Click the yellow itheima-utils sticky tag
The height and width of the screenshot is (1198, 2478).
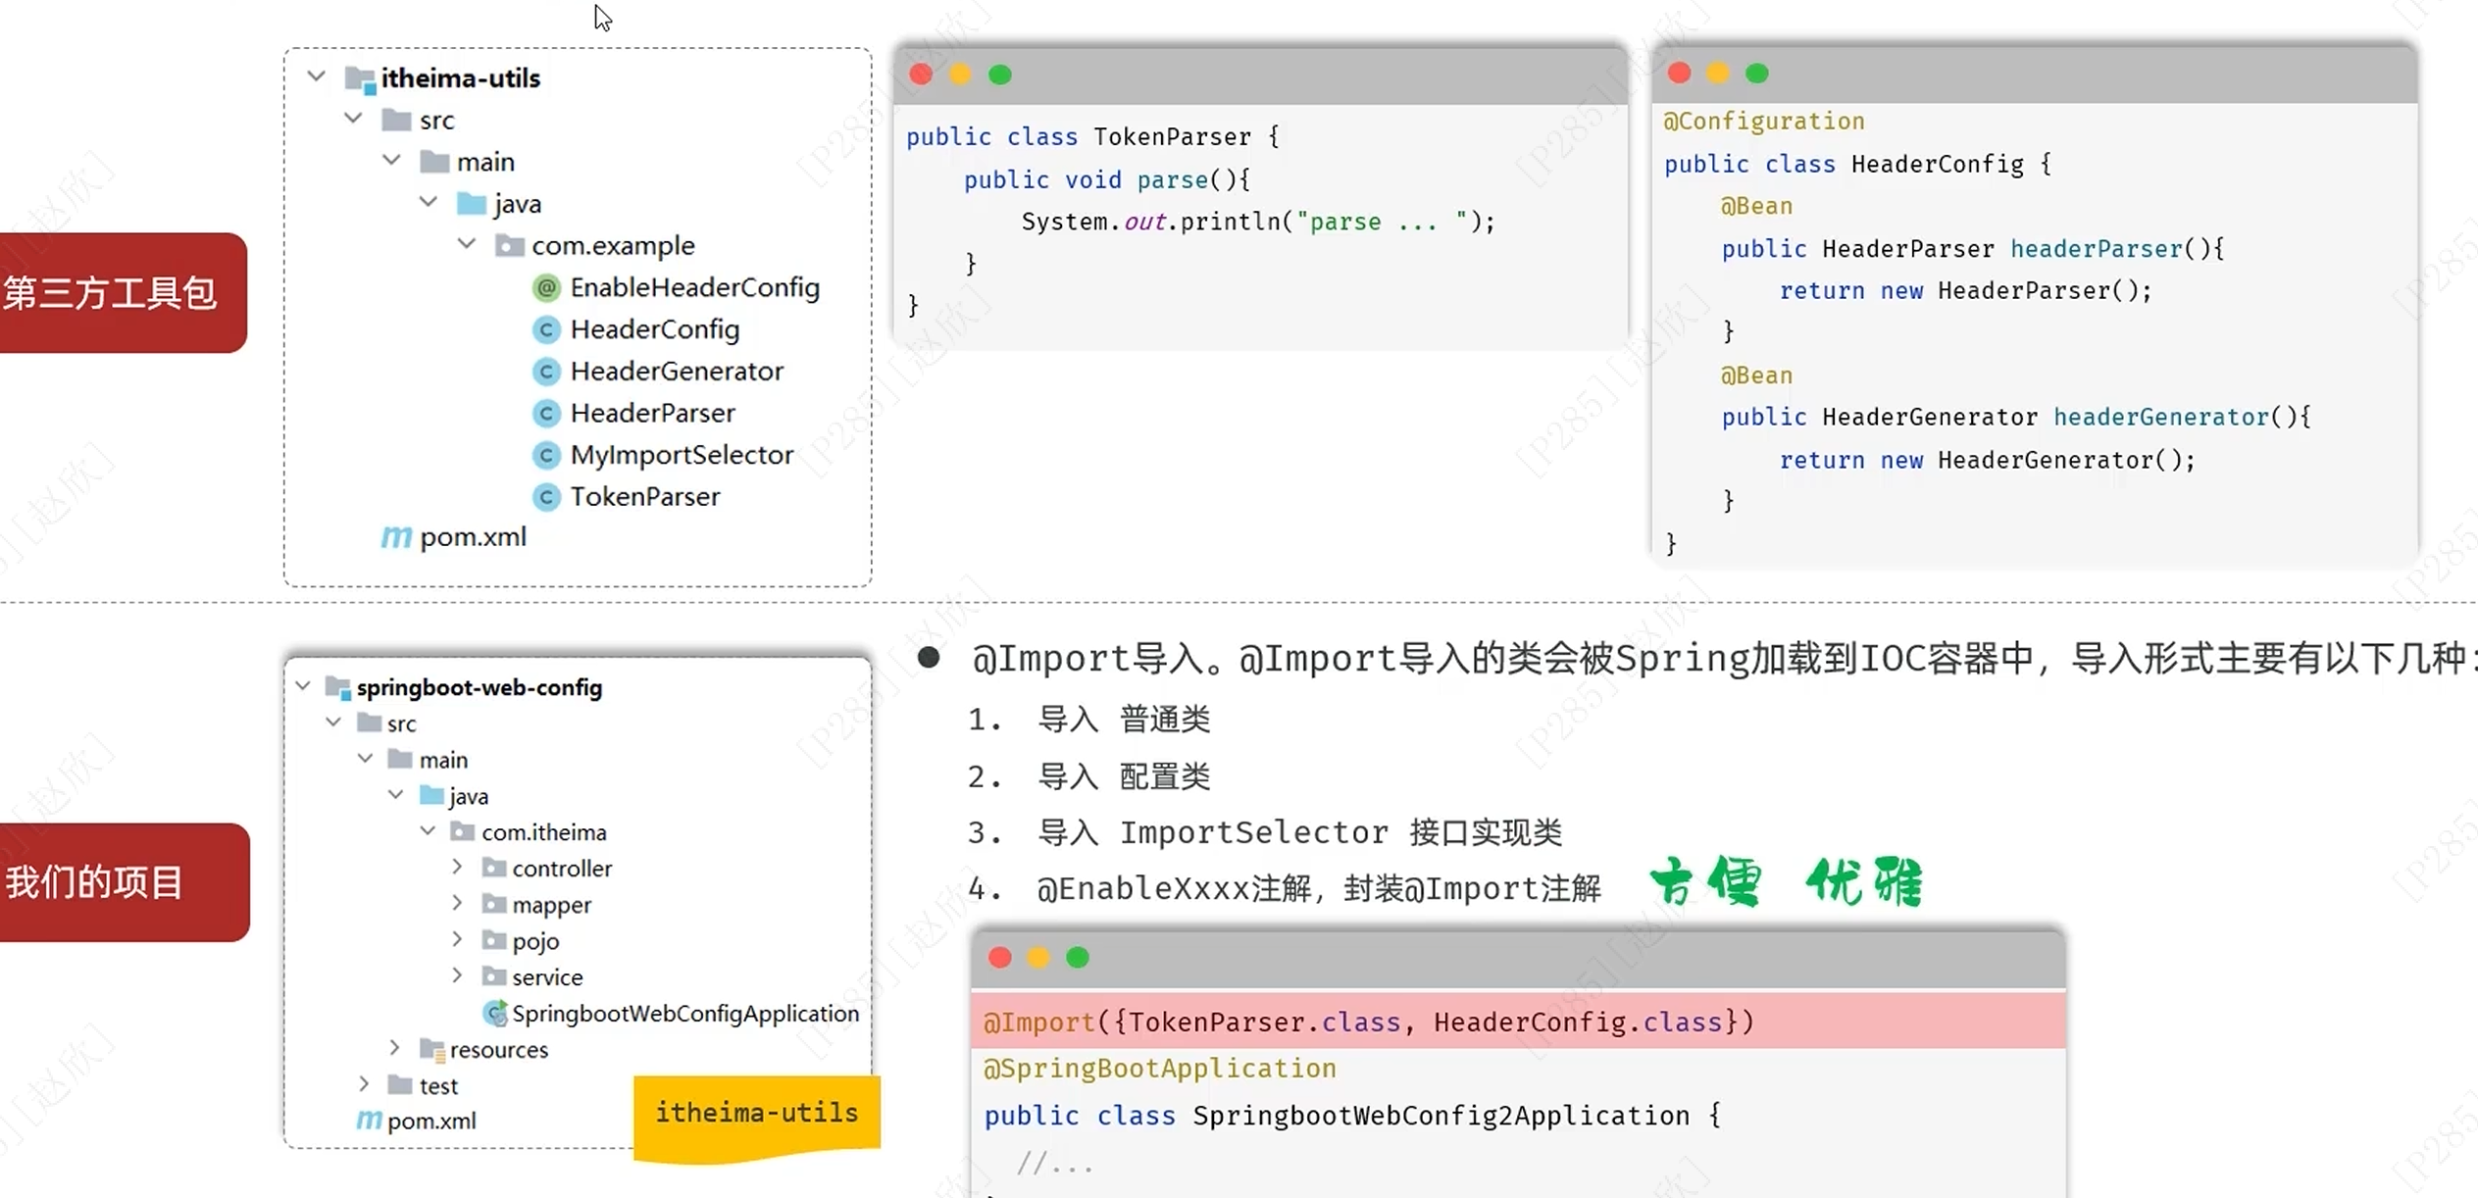coord(756,1114)
